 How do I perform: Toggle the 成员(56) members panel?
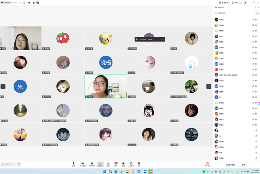(100, 164)
